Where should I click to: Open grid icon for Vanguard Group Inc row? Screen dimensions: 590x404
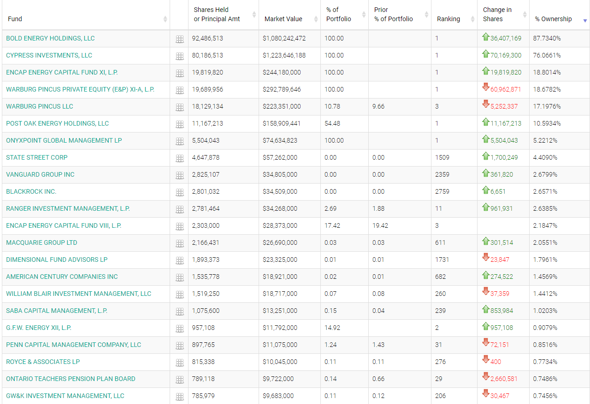180,175
